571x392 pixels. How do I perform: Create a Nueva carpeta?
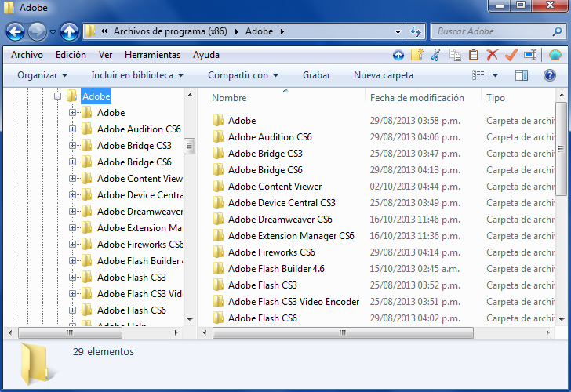click(384, 75)
